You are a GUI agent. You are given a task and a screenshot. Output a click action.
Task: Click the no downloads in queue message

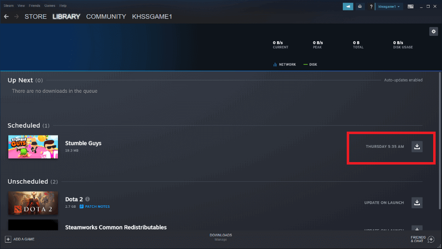tap(55, 91)
